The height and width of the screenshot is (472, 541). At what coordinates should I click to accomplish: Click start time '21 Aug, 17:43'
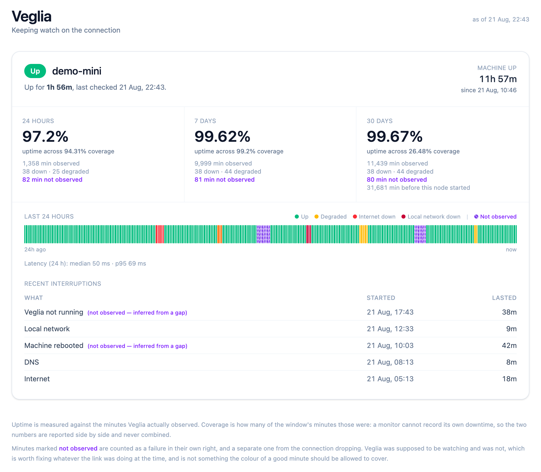pyautogui.click(x=390, y=312)
